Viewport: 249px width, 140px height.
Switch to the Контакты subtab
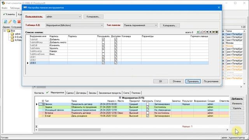point(39,93)
